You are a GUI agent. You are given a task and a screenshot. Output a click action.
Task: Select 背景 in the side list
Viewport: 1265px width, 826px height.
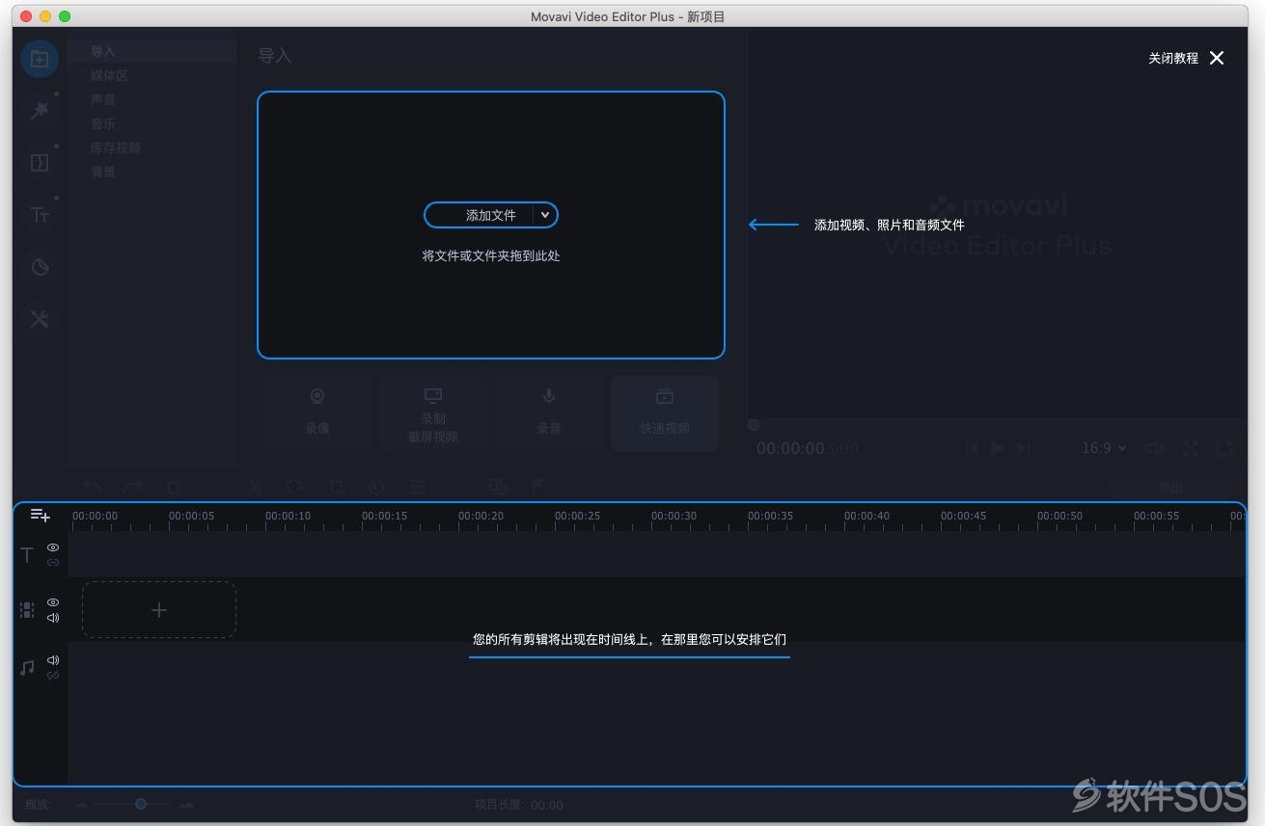(103, 172)
